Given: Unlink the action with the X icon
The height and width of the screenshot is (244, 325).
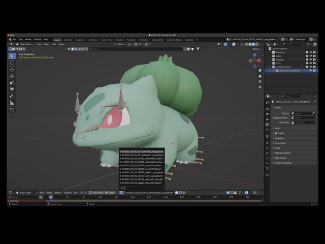Looking at the screenshot, I should click(x=184, y=193).
